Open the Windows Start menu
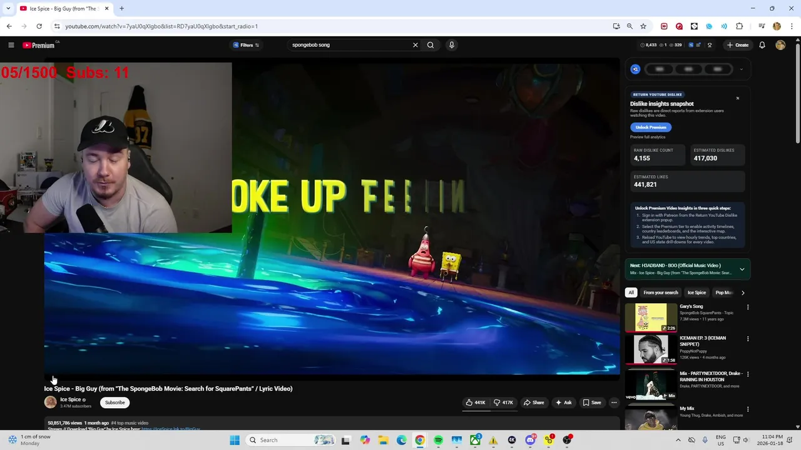This screenshot has height=450, width=801. [235, 440]
